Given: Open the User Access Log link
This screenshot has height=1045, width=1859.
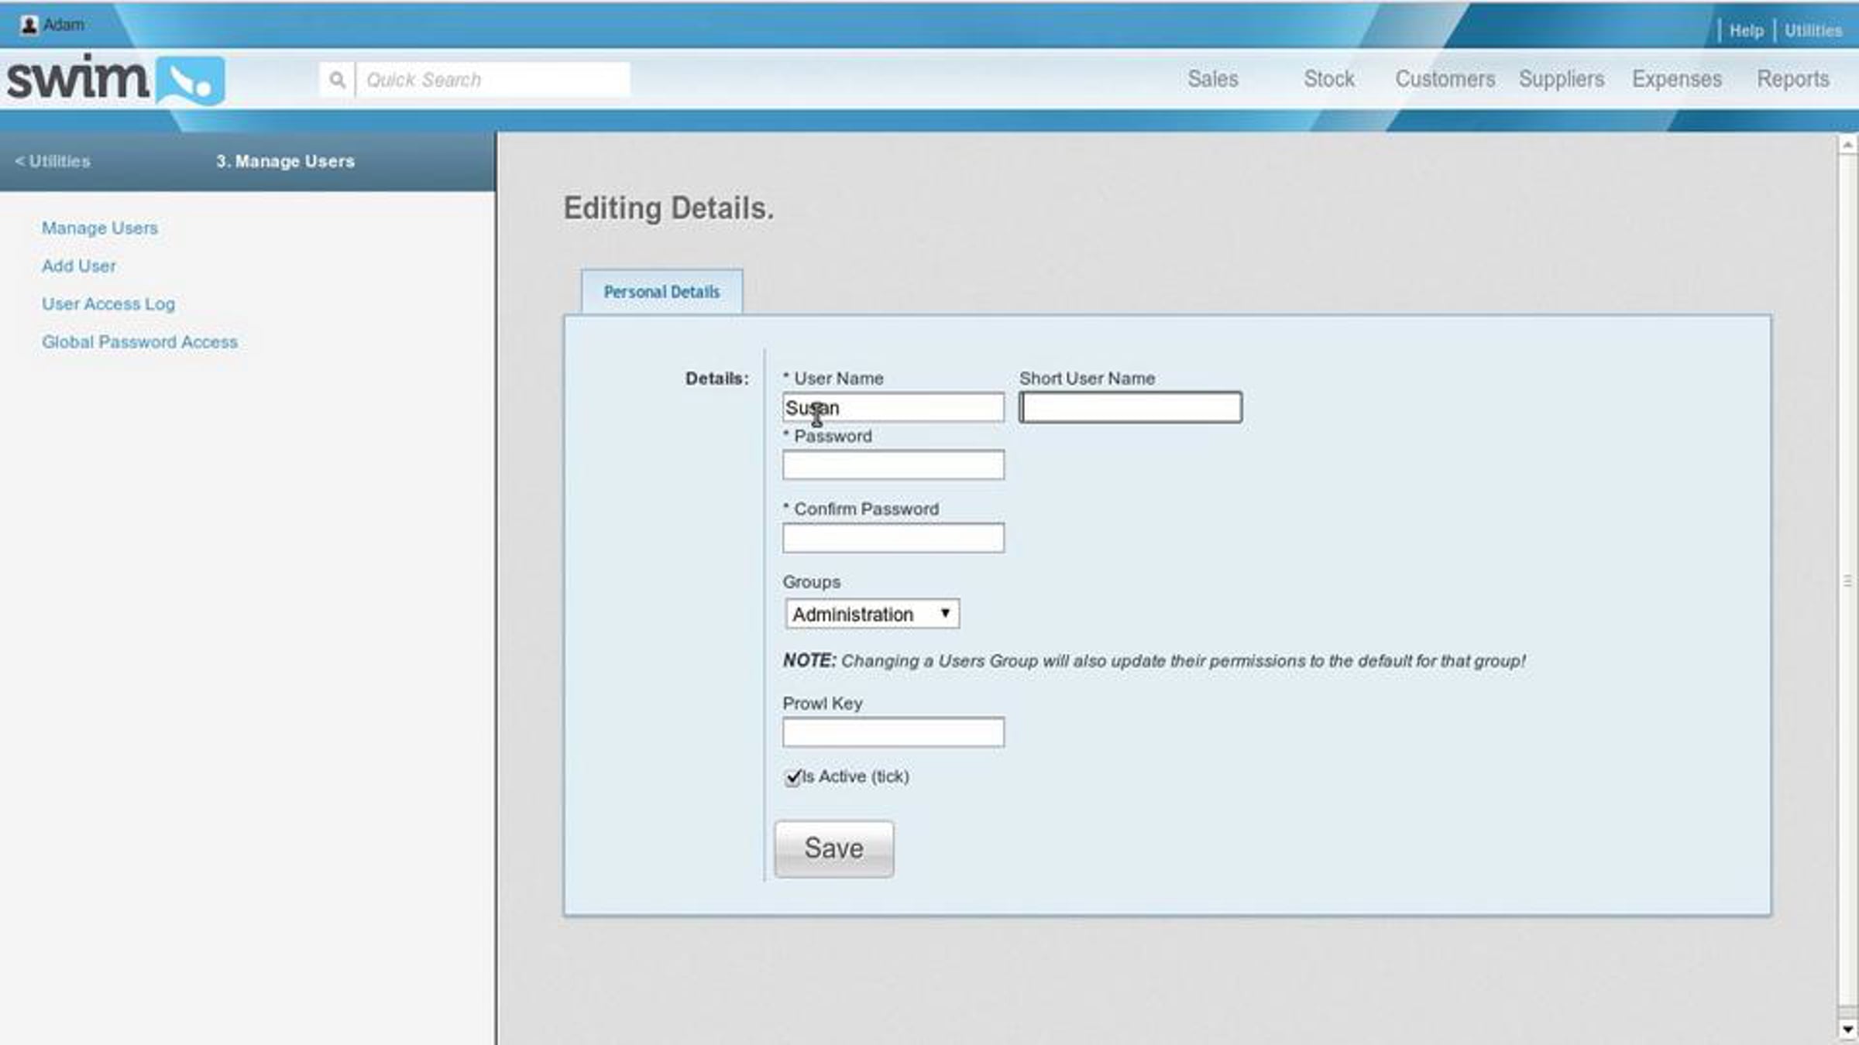Looking at the screenshot, I should pos(108,304).
